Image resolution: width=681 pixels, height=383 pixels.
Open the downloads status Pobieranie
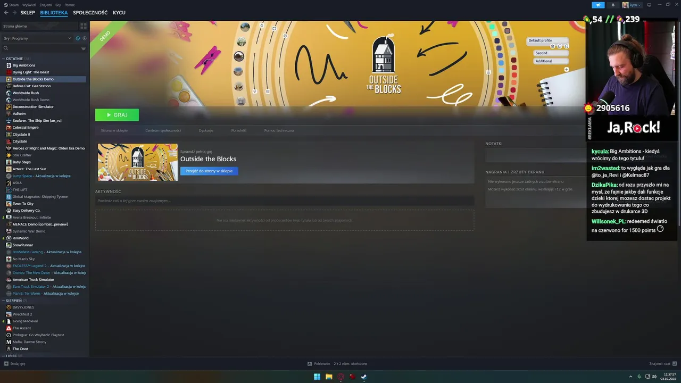tap(337, 364)
